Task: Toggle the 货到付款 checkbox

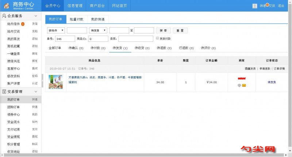Action: tap(157, 38)
